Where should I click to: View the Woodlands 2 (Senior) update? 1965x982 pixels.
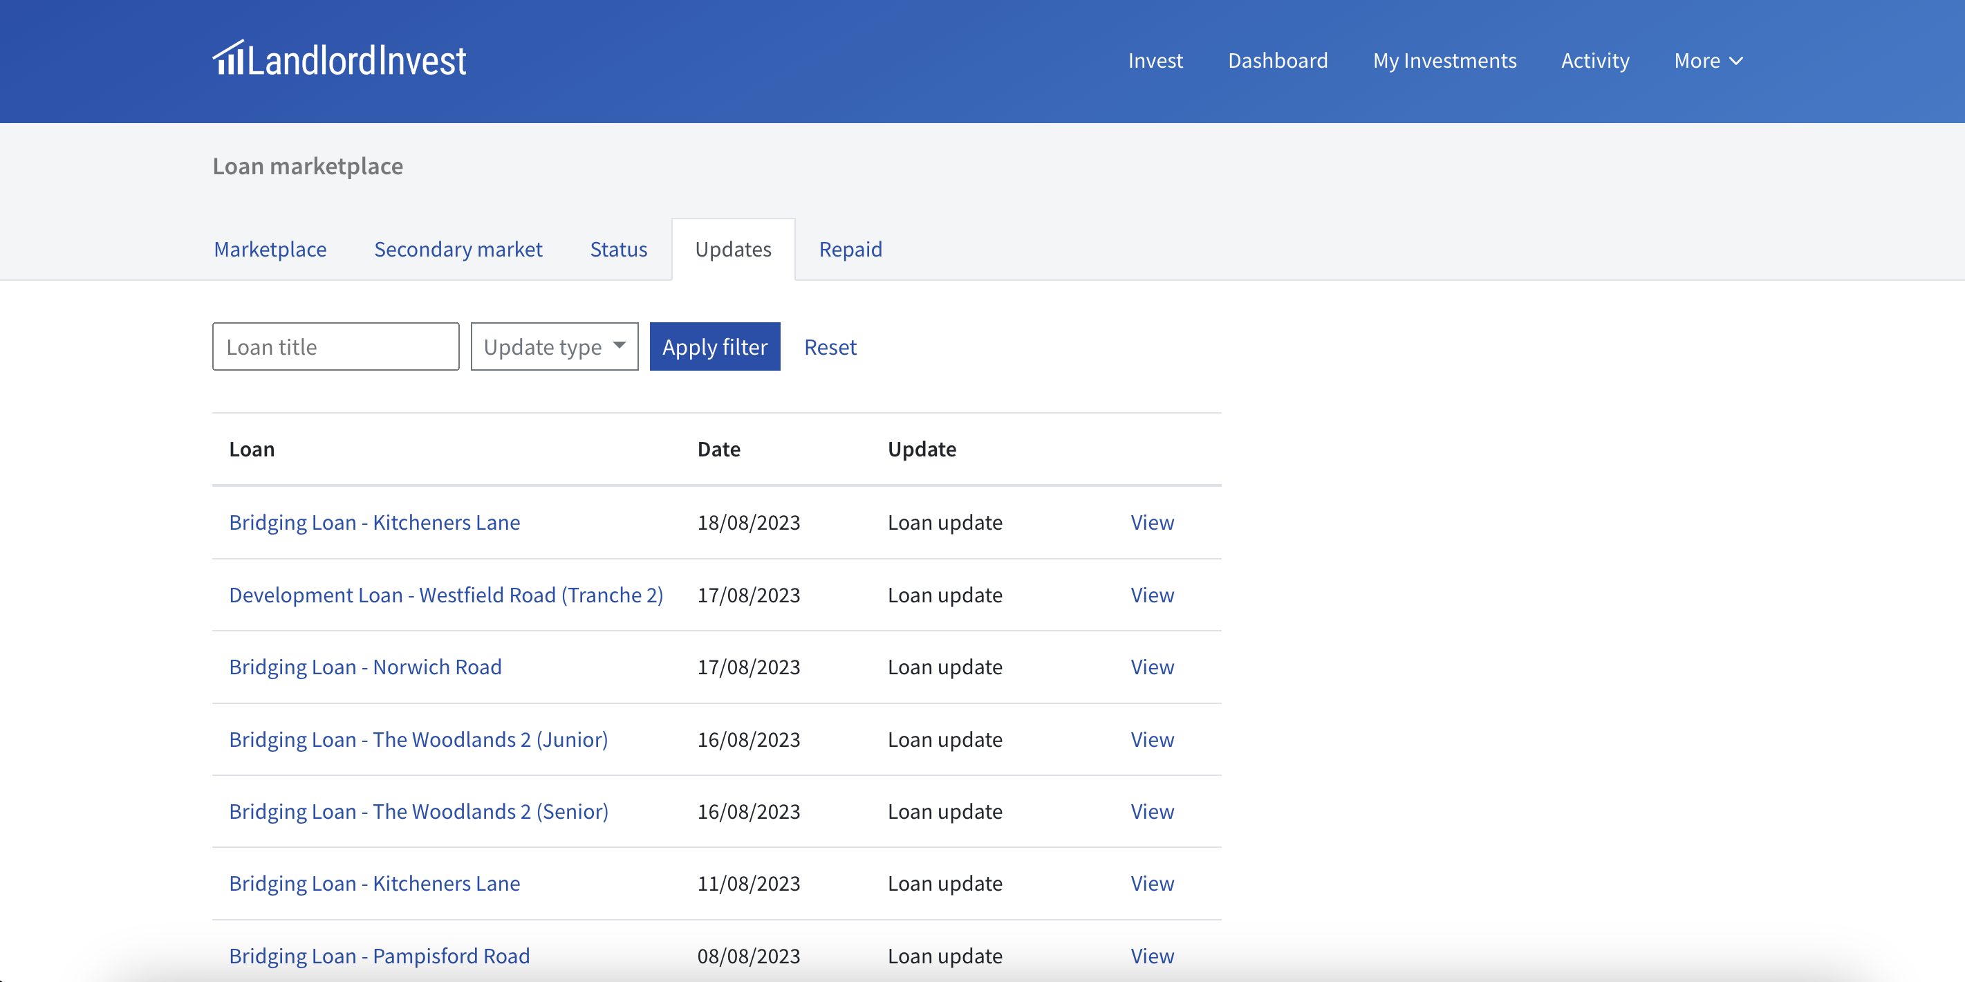(1152, 810)
